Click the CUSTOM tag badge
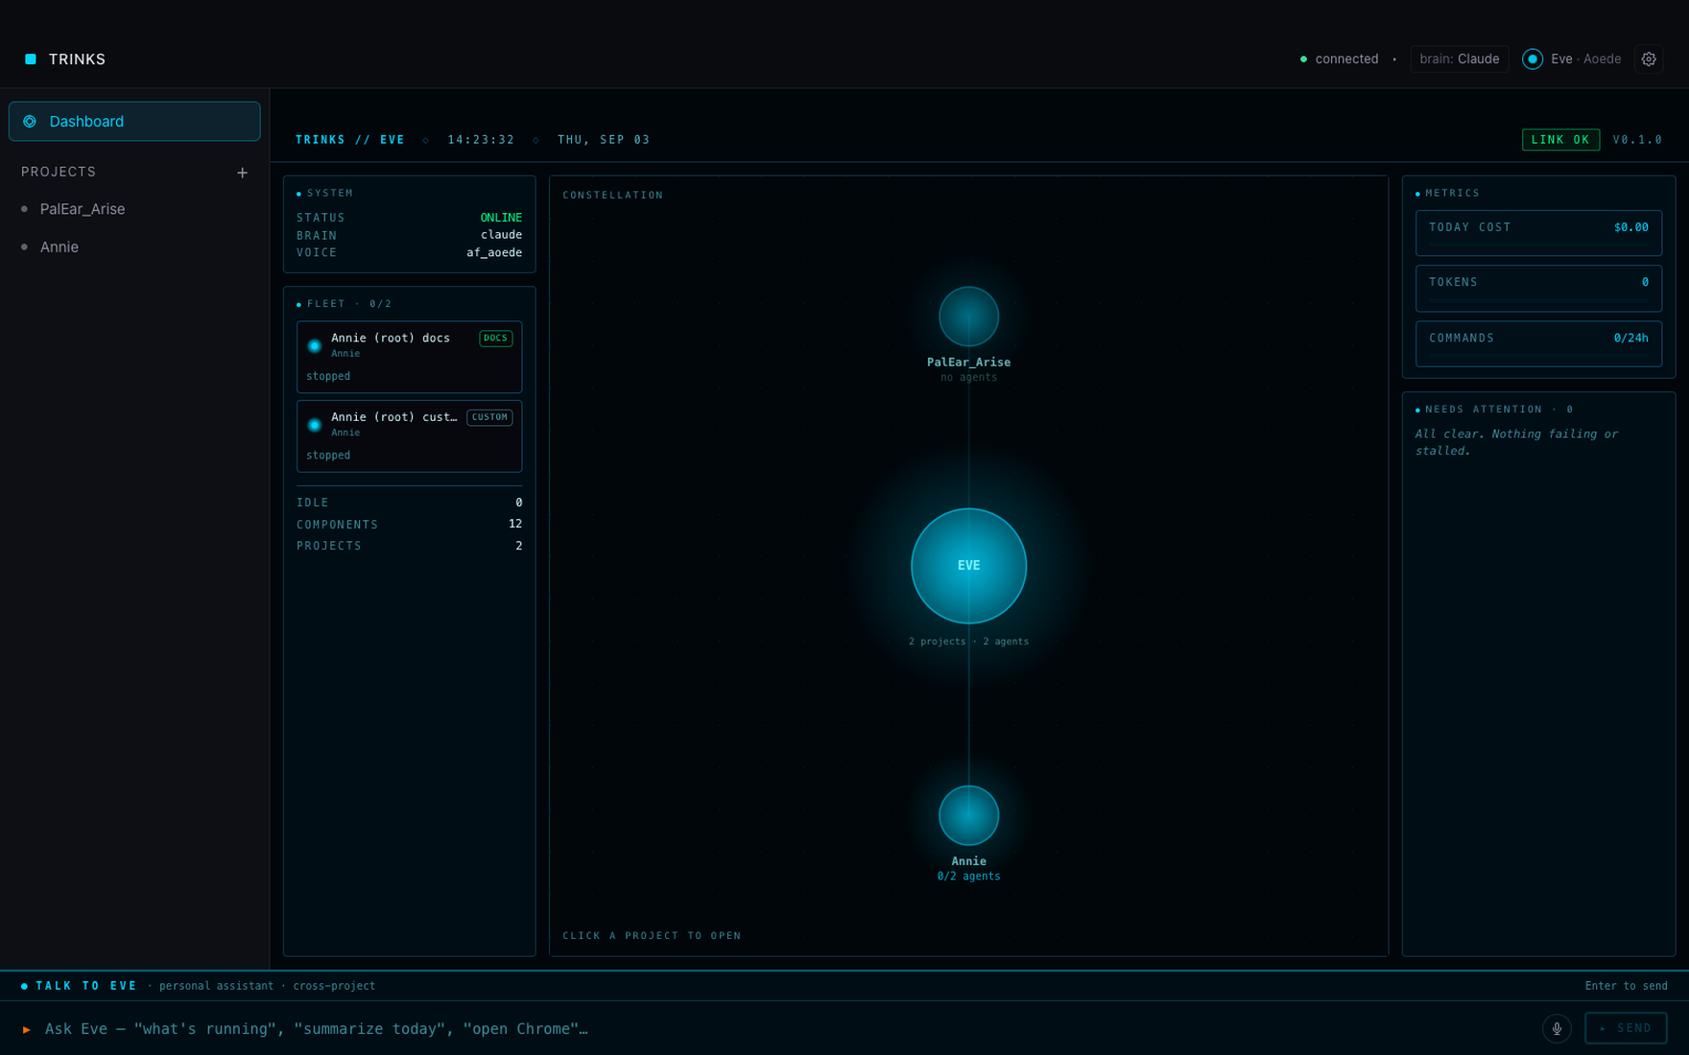The width and height of the screenshot is (1689, 1055). tap(489, 417)
